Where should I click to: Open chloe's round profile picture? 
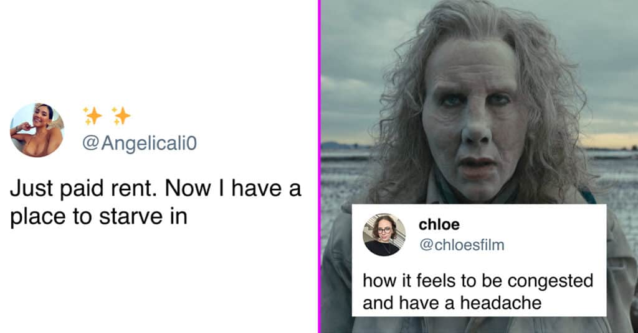[384, 235]
